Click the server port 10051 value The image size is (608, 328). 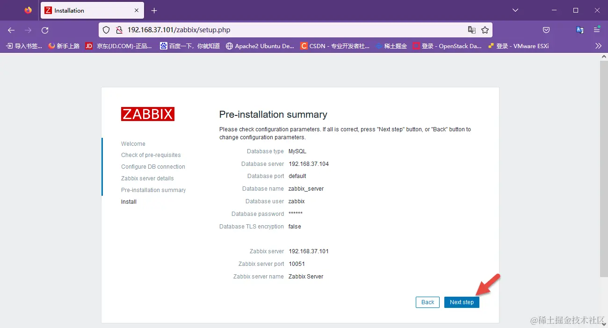[x=297, y=264]
